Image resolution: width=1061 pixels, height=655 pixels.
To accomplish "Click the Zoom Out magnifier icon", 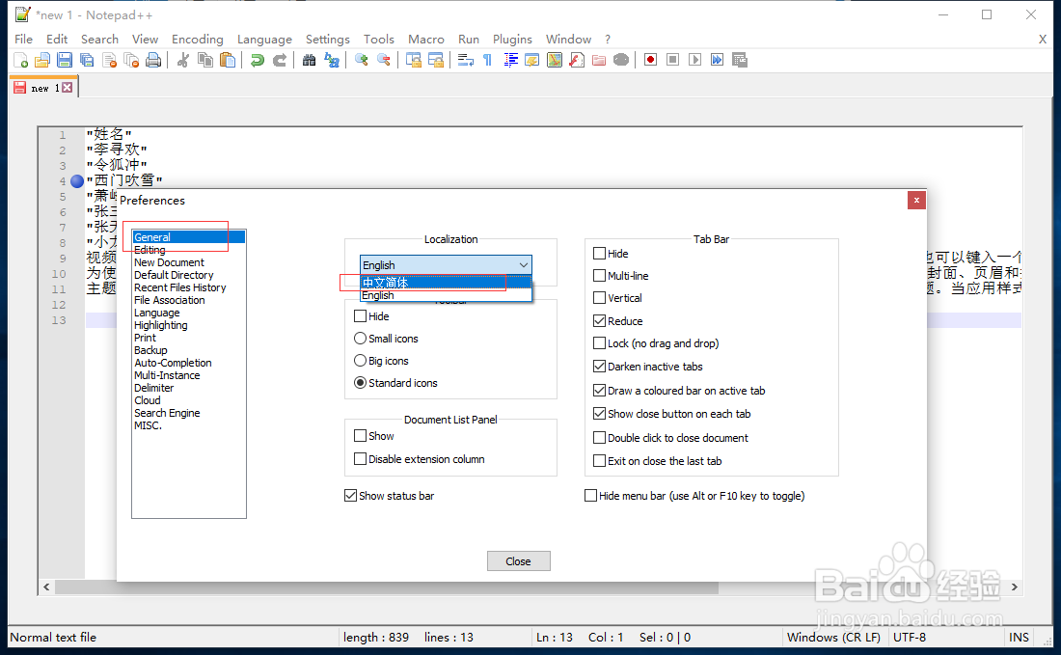I will [x=384, y=60].
